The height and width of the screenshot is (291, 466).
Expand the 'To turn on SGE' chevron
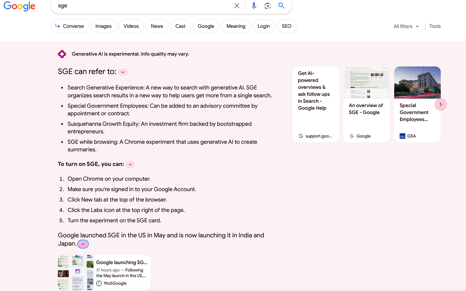pos(130,165)
